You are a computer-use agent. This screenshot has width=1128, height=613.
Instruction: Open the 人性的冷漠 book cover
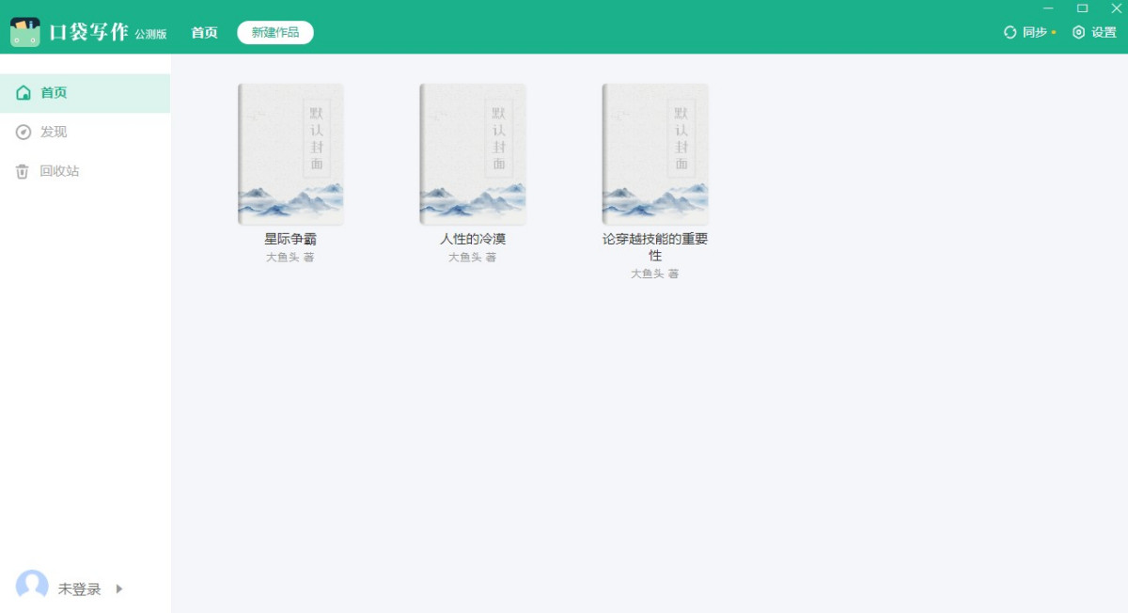(x=473, y=154)
